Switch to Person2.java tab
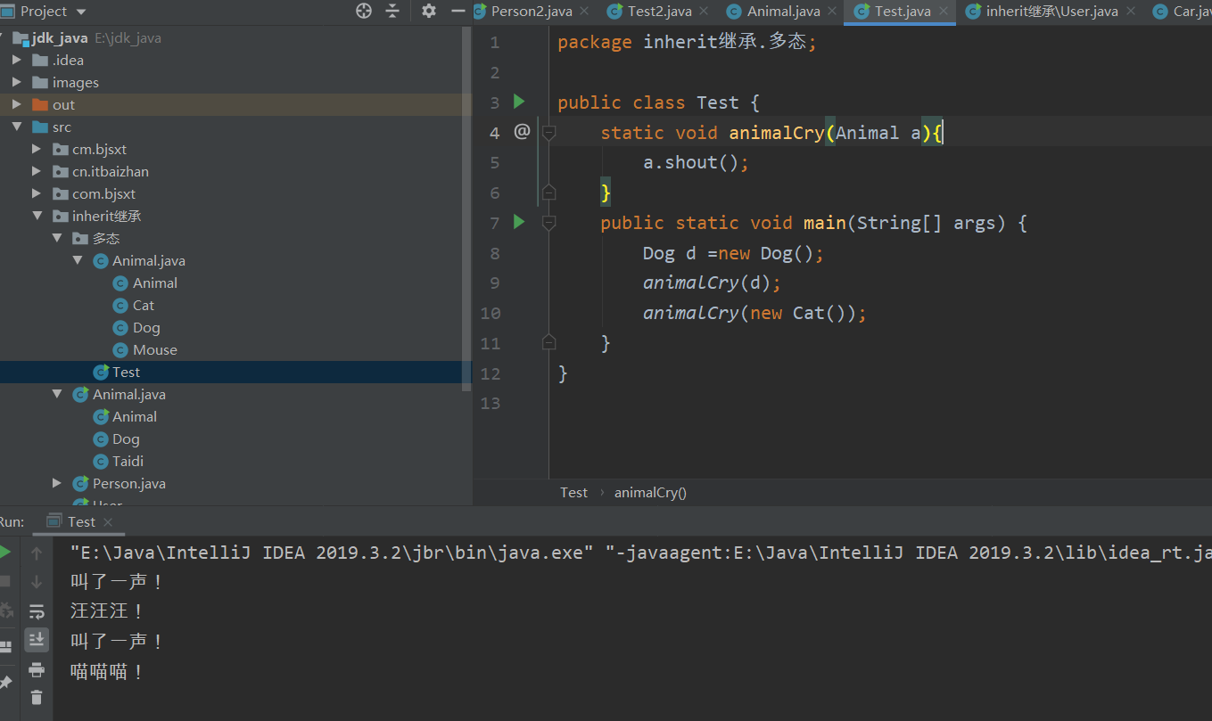The height and width of the screenshot is (721, 1212). click(x=530, y=12)
